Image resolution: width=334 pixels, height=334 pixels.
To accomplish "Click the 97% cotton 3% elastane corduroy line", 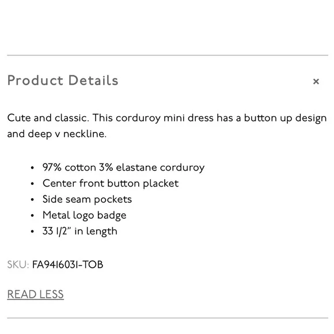I will [x=124, y=168].
